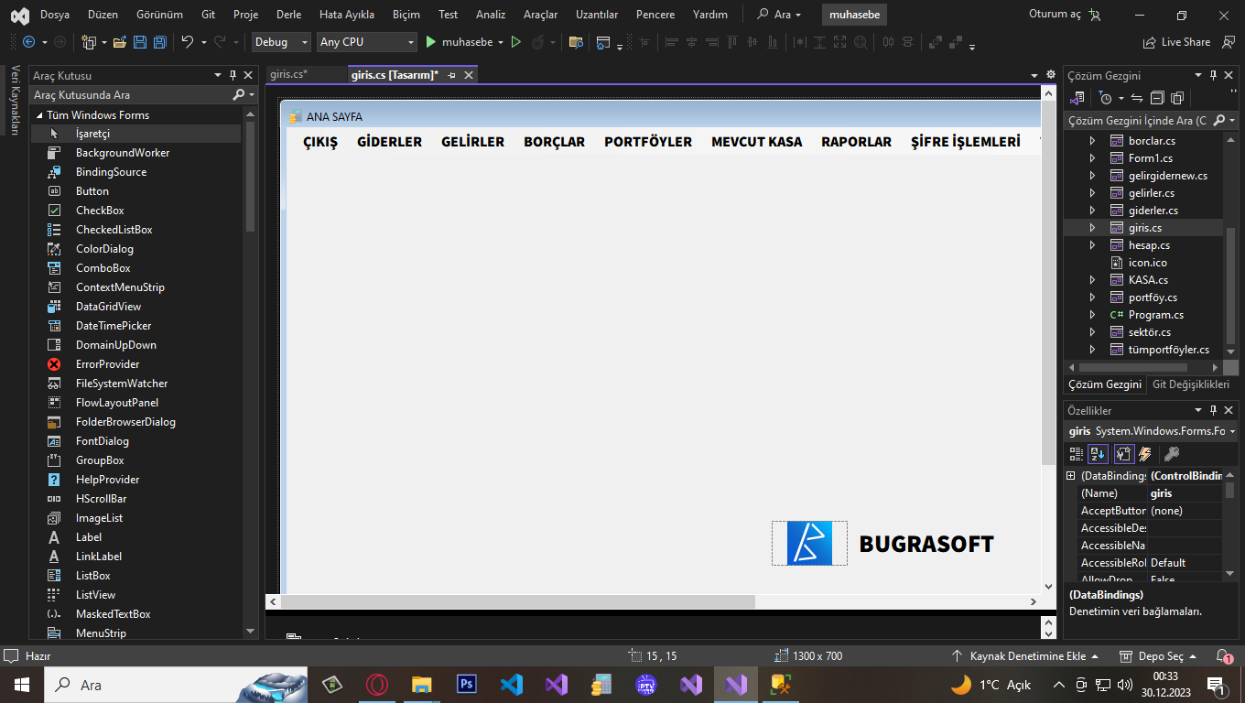Toggle the Properties button in Özellikler panel
Screen dimensions: 1245x703
tap(1123, 454)
